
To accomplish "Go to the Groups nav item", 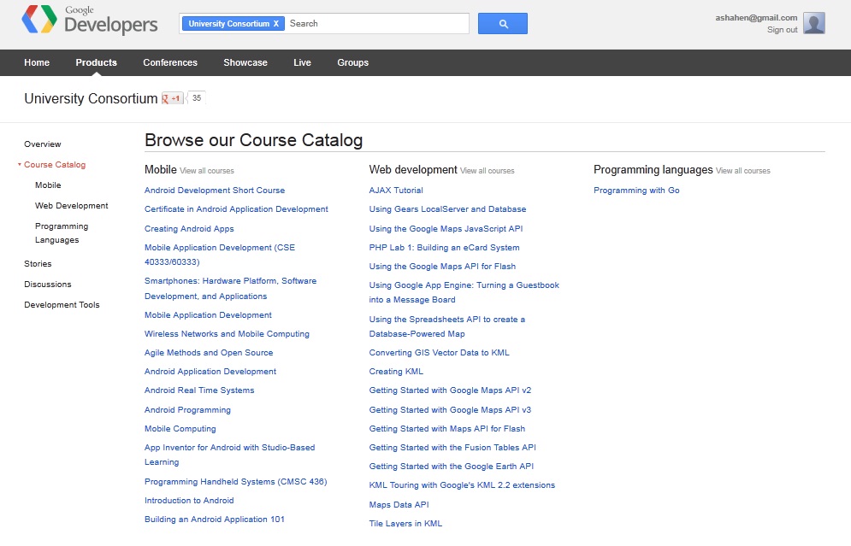I will (352, 62).
